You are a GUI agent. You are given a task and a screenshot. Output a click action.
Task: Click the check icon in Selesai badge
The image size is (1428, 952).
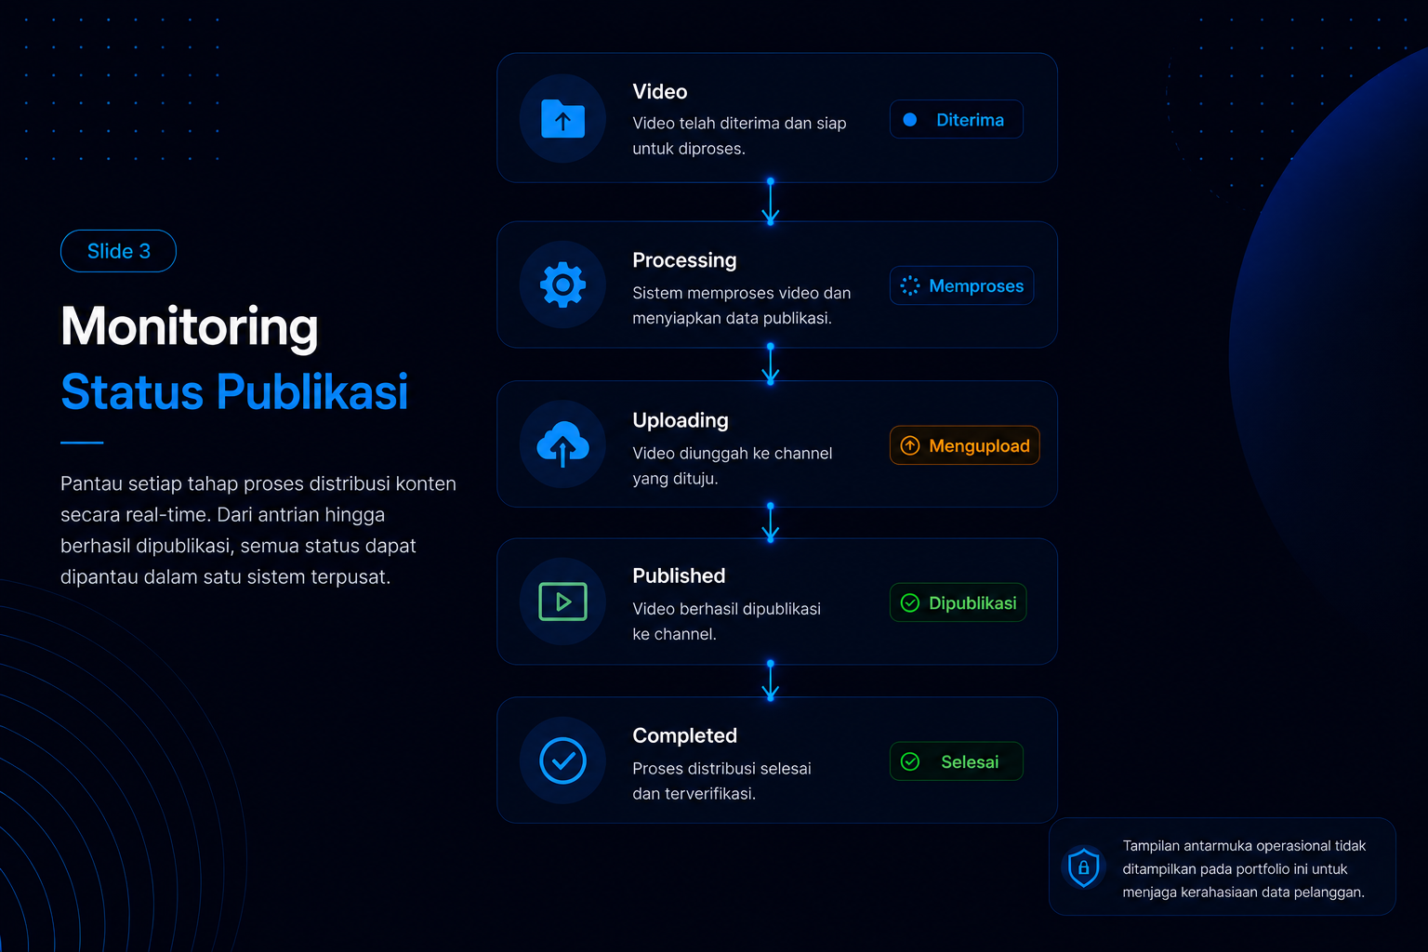(x=910, y=761)
